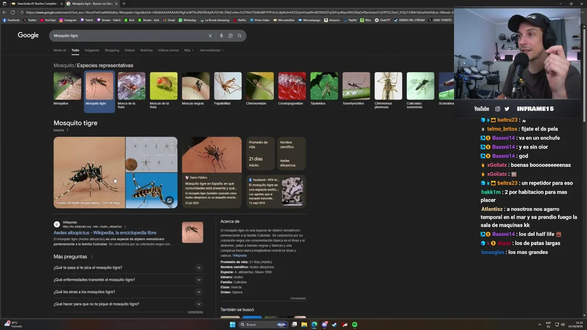Switch to the Shopping tab
The image size is (587, 330).
(x=112, y=50)
